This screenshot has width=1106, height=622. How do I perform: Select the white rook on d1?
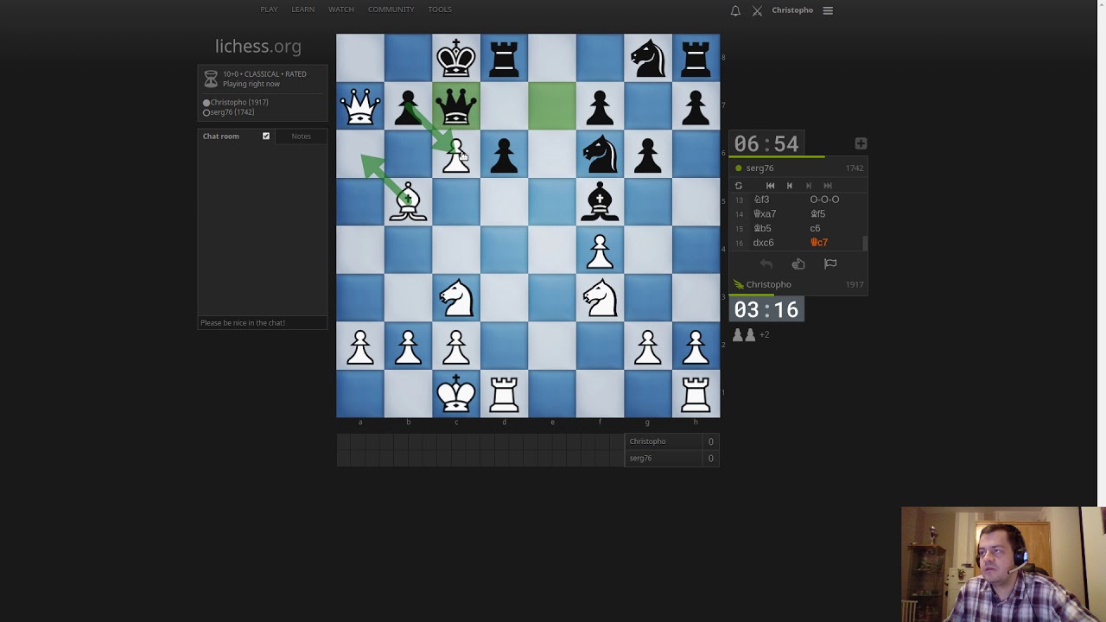click(x=504, y=394)
